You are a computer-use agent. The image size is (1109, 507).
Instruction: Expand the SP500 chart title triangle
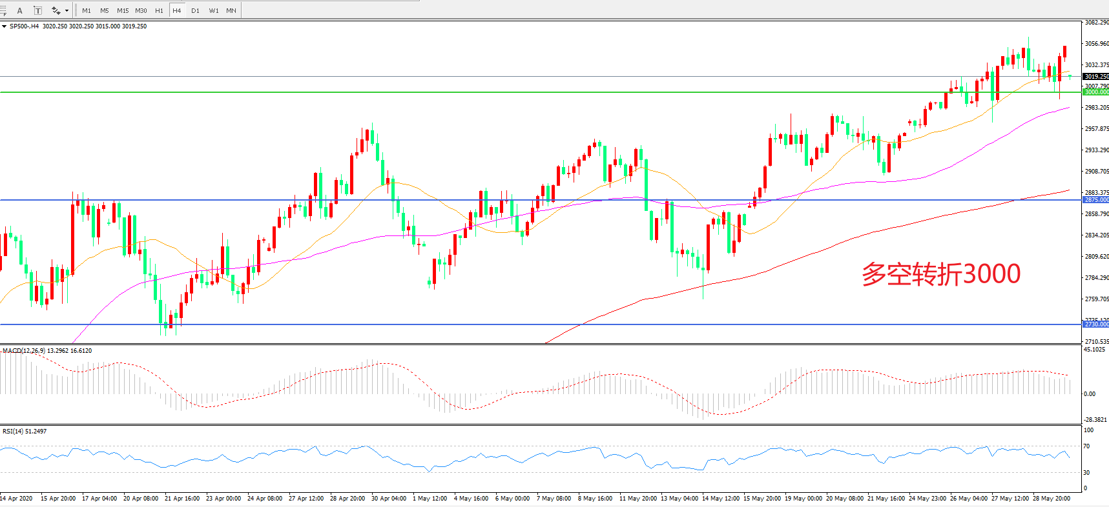pos(5,26)
